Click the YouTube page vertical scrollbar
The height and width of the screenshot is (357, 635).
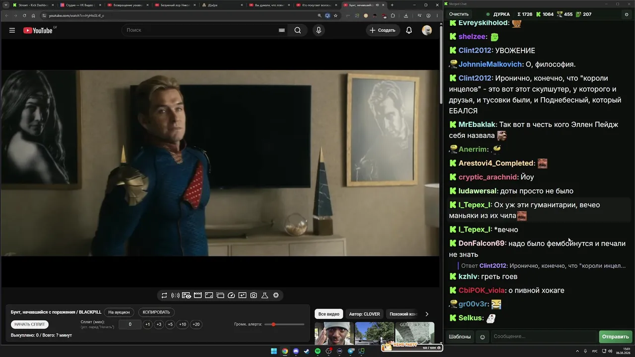coord(441,64)
